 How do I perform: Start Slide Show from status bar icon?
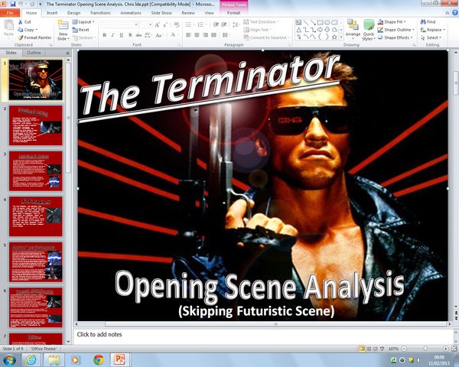pos(382,349)
